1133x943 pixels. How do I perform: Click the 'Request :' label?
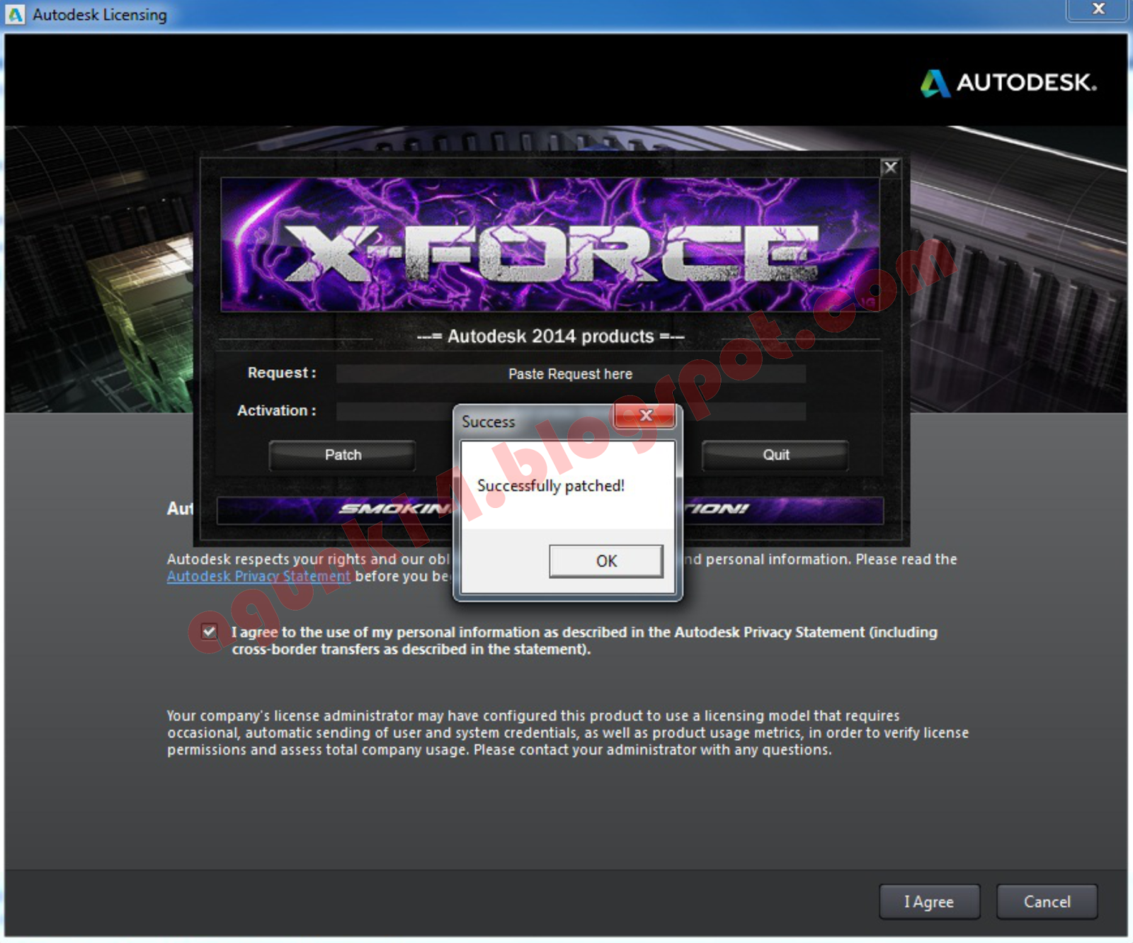282,373
